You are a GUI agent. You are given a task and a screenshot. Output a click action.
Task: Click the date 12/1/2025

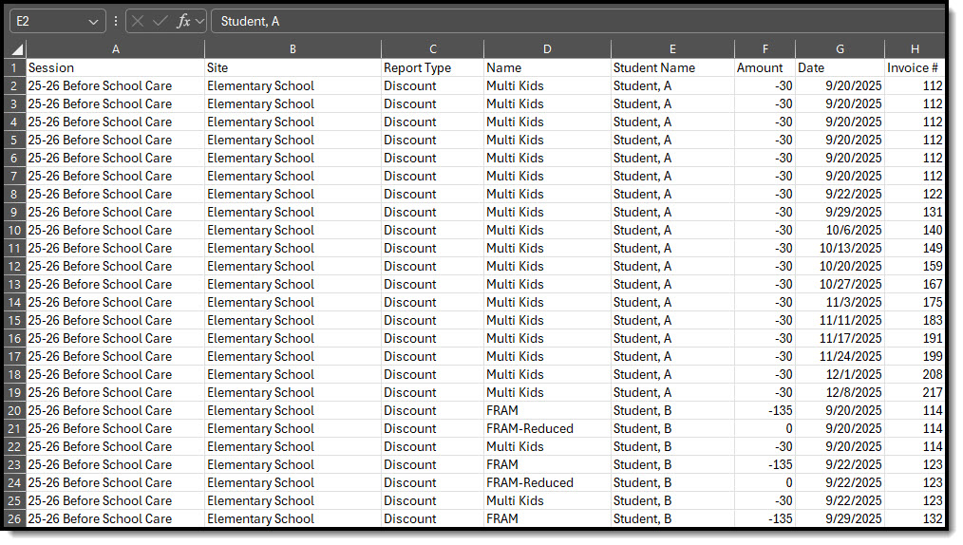840,374
